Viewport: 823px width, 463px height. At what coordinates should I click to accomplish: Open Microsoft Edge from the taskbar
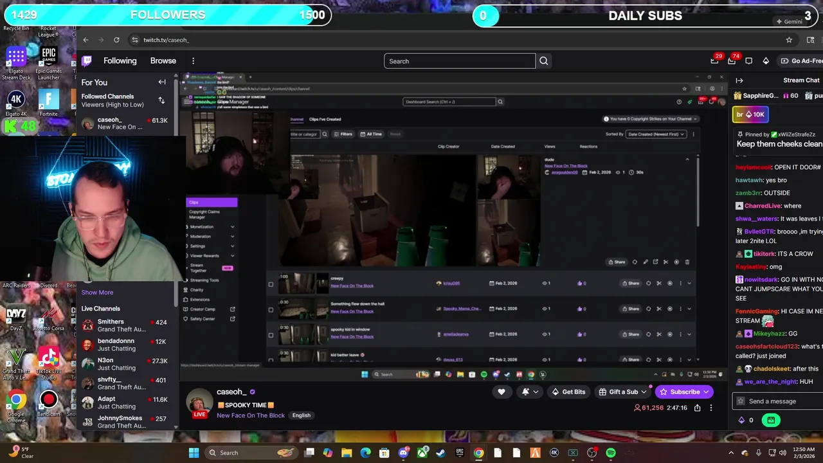(366, 453)
